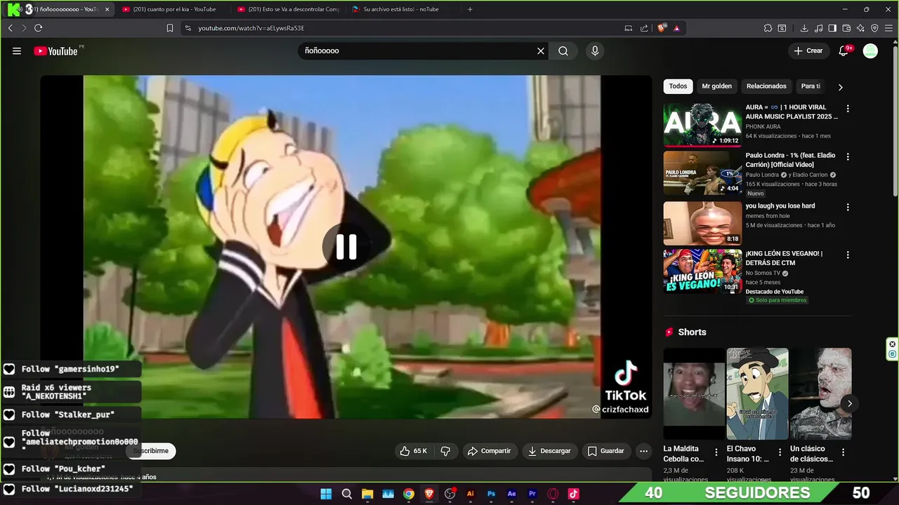The image size is (899, 505).
Task: Click the Descargar button
Action: click(x=550, y=451)
